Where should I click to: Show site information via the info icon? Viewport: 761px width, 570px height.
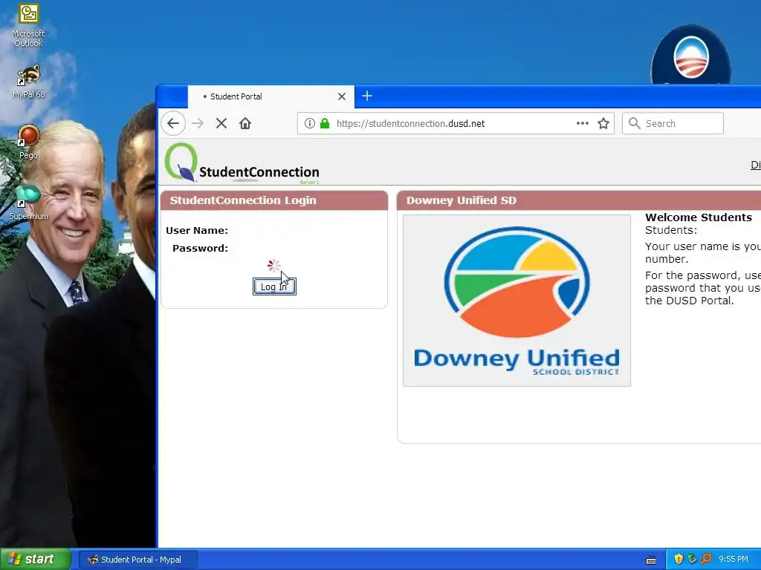coord(310,123)
